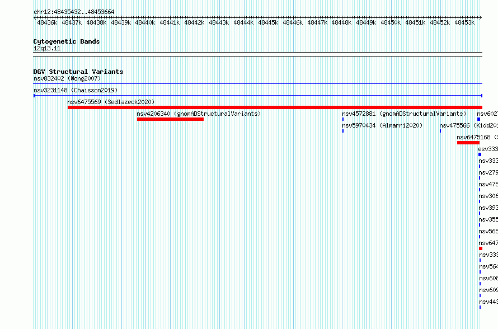
Task: Click the 48439k ruler tick label
Action: click(x=121, y=22)
